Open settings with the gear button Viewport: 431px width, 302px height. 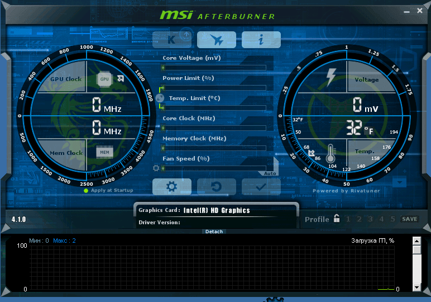coord(172,187)
